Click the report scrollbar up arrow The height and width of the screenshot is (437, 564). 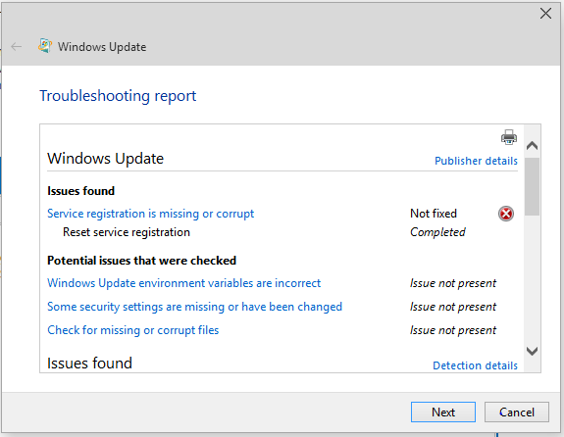pos(532,146)
